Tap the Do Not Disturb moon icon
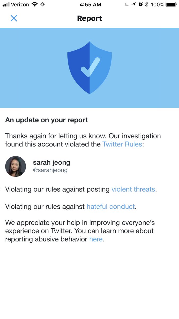The width and height of the screenshot is (179, 319). coord(127,5)
